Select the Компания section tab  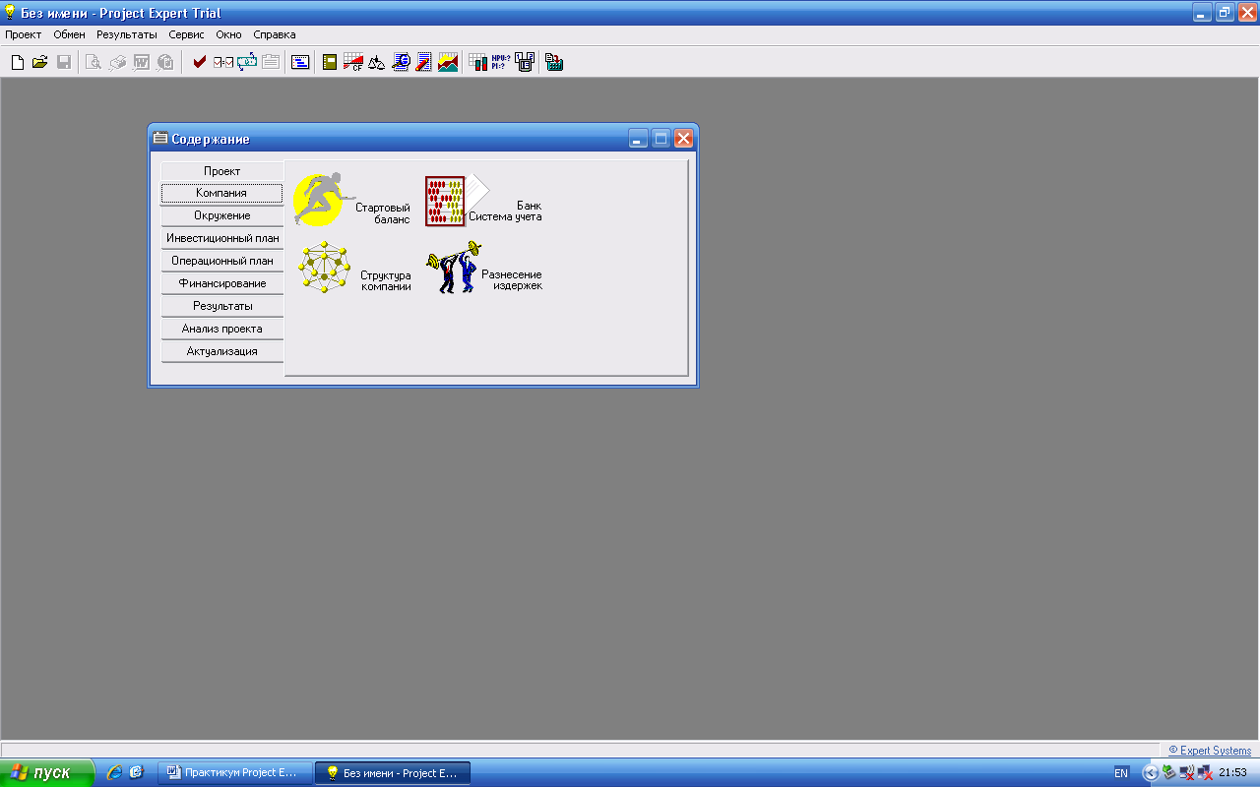(x=221, y=193)
